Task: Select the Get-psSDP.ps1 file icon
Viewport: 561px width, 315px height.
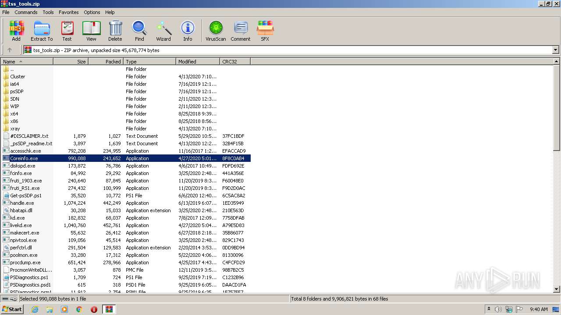Action: coord(6,196)
